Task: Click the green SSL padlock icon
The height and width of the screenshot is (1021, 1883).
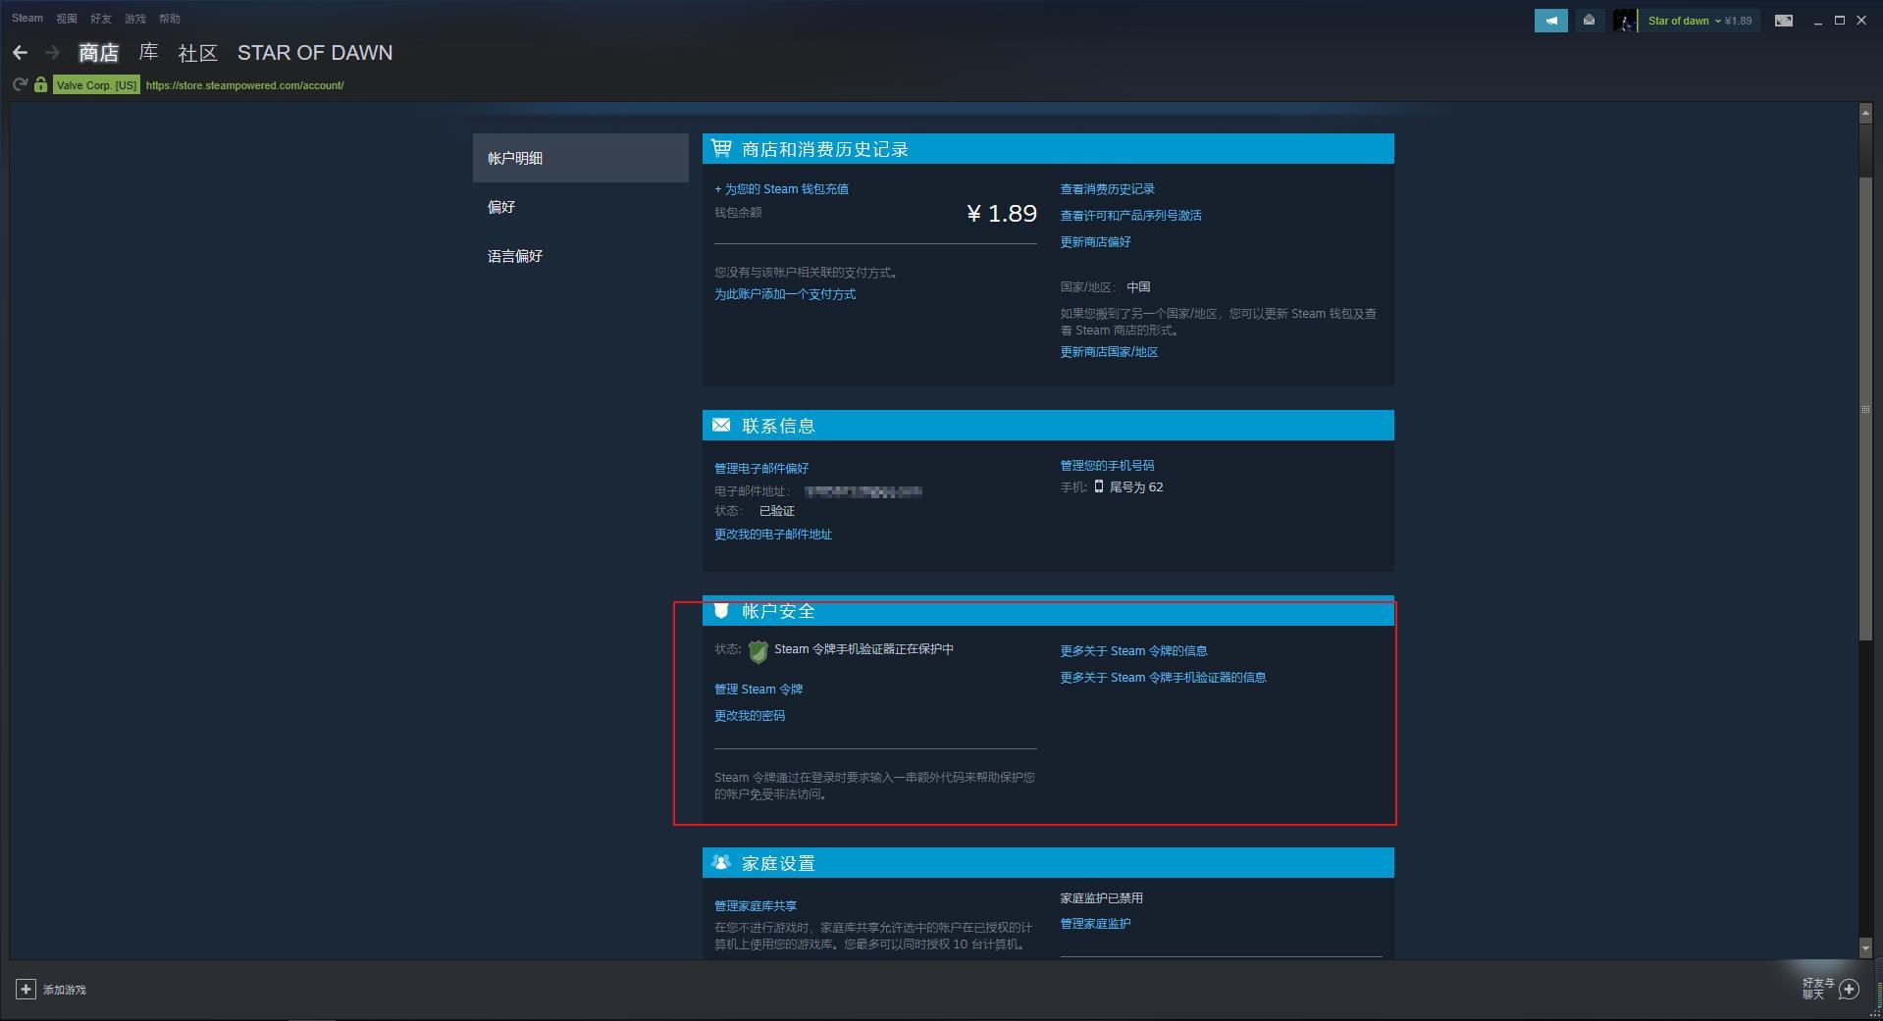Action: [x=40, y=85]
